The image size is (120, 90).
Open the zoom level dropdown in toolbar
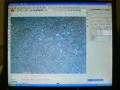coord(86,10)
